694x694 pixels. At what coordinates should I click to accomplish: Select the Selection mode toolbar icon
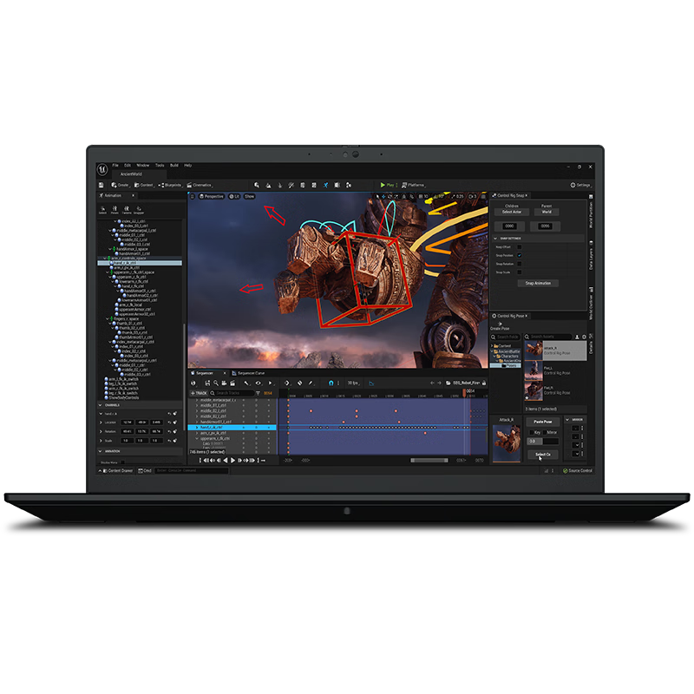[257, 185]
